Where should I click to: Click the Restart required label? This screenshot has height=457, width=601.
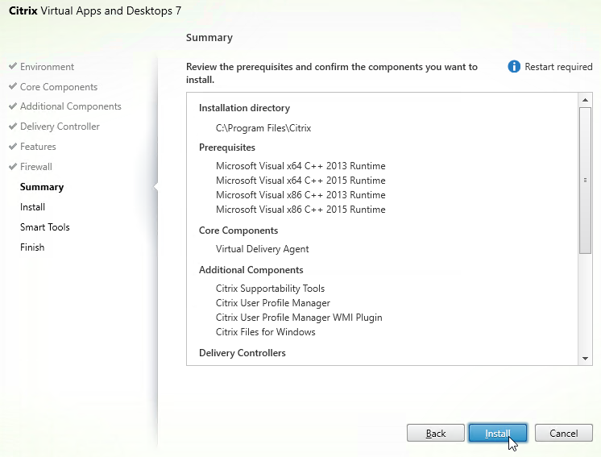point(558,67)
